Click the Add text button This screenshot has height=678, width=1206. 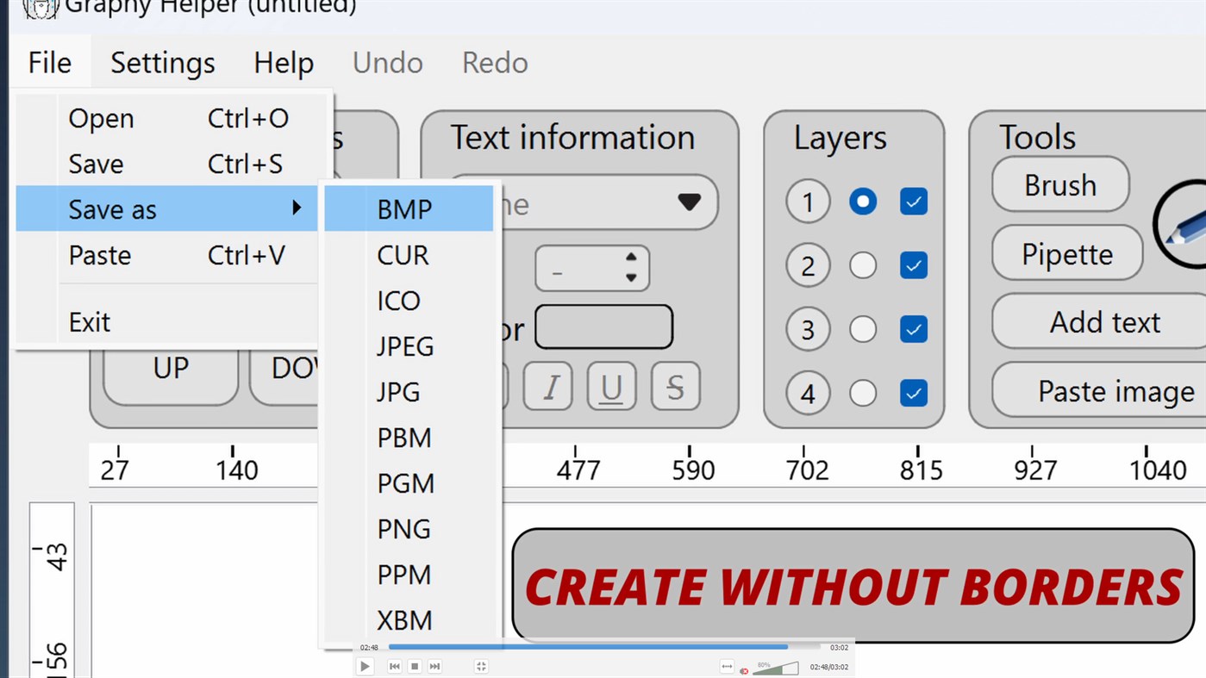coord(1104,321)
